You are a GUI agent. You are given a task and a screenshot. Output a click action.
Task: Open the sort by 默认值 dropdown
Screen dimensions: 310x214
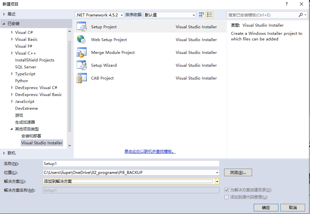click(x=169, y=15)
